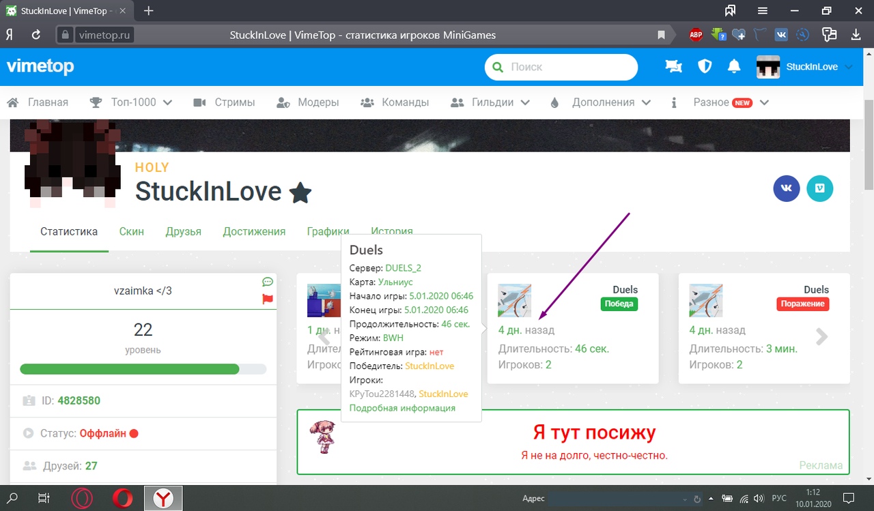Open the comment bubble on vzaimka status
The width and height of the screenshot is (874, 511).
268,282
